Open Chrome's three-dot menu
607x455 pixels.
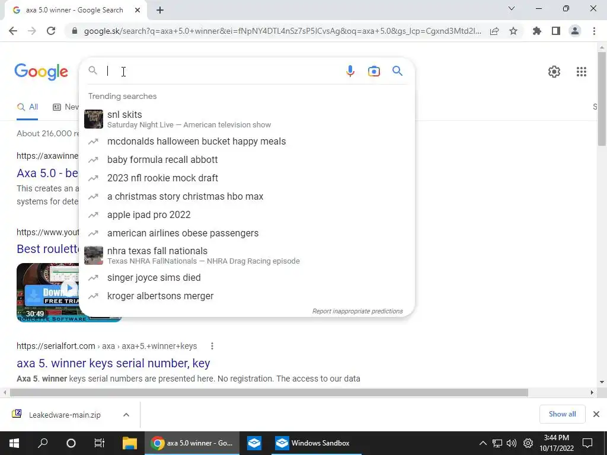[x=594, y=31]
